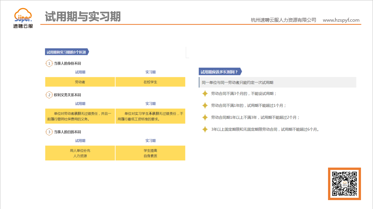The image size is (373, 209).
Task: Click the yellow 在校学生 cell
Action: coord(150,82)
